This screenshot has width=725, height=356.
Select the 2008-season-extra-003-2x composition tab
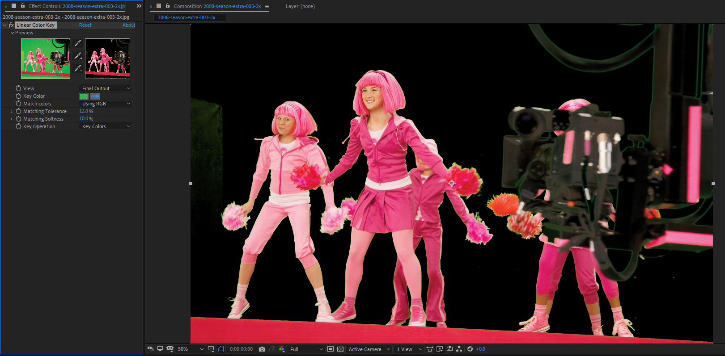click(x=187, y=17)
